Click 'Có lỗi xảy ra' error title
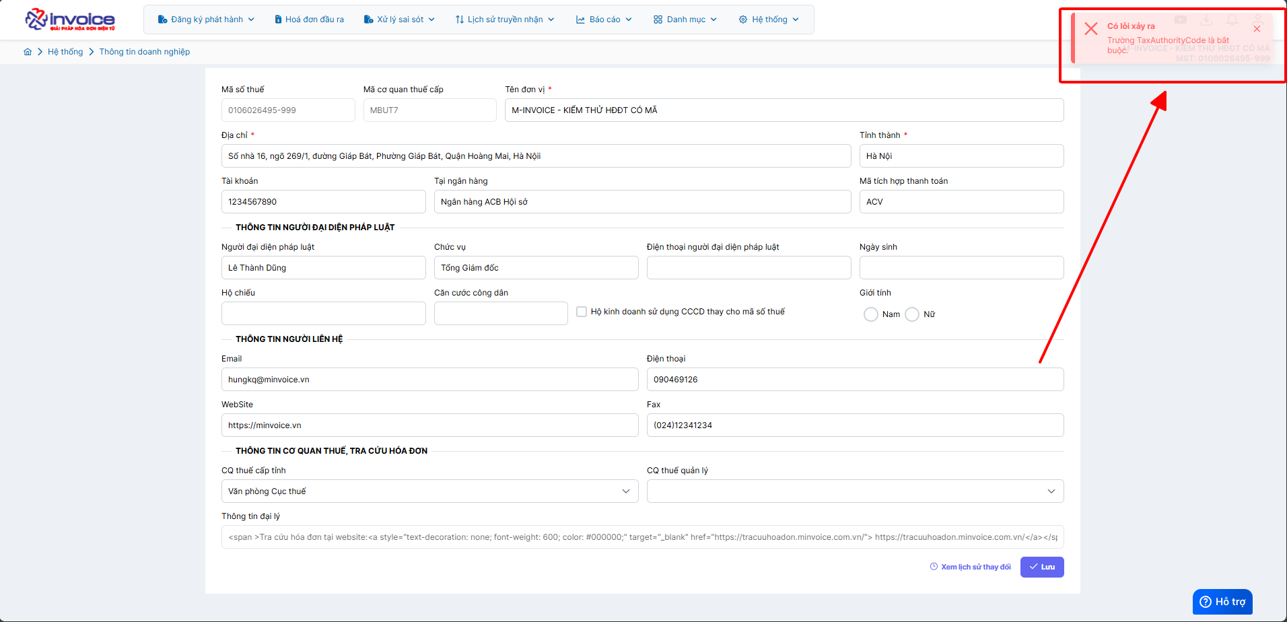The image size is (1287, 622). [x=1131, y=26]
